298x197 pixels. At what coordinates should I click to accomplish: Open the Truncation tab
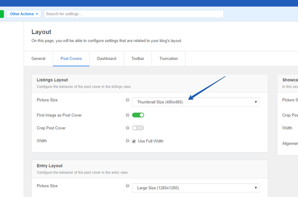tap(168, 58)
